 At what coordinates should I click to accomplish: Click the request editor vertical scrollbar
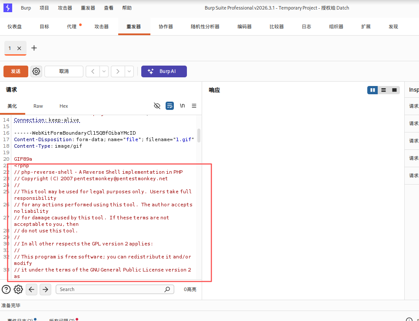click(199, 136)
